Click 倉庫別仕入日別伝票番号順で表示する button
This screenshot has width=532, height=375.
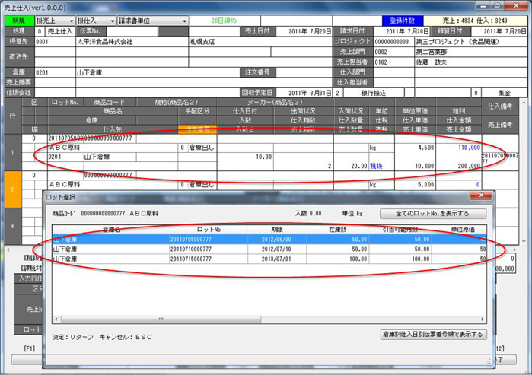point(434,334)
